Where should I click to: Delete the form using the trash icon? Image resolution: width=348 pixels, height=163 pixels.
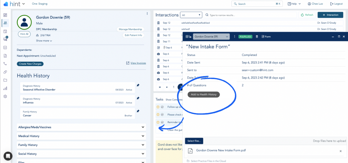(x=257, y=36)
